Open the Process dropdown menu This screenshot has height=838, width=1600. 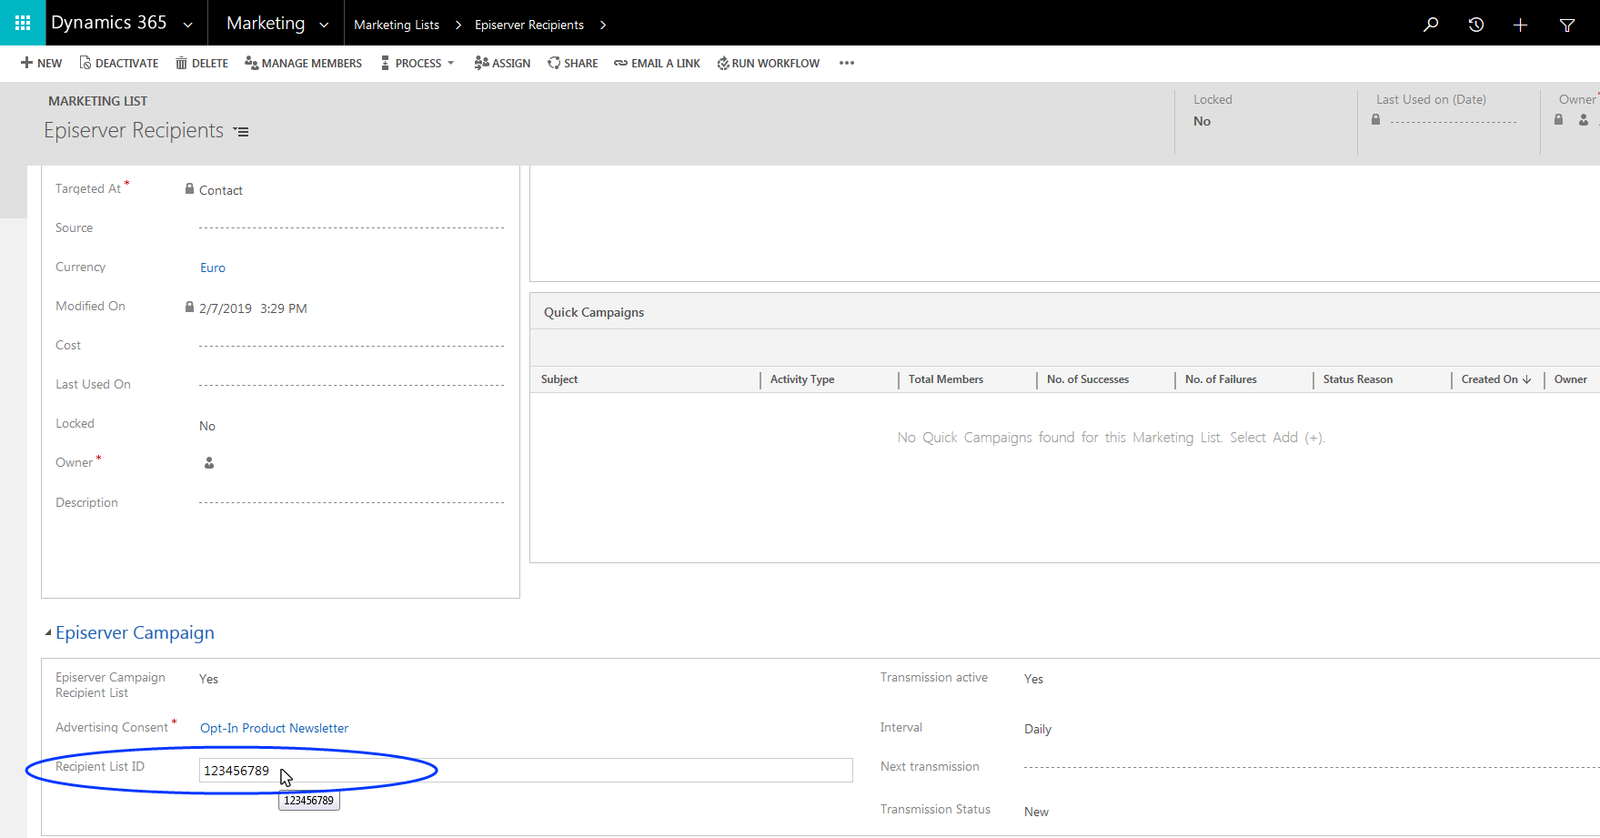[x=418, y=63]
